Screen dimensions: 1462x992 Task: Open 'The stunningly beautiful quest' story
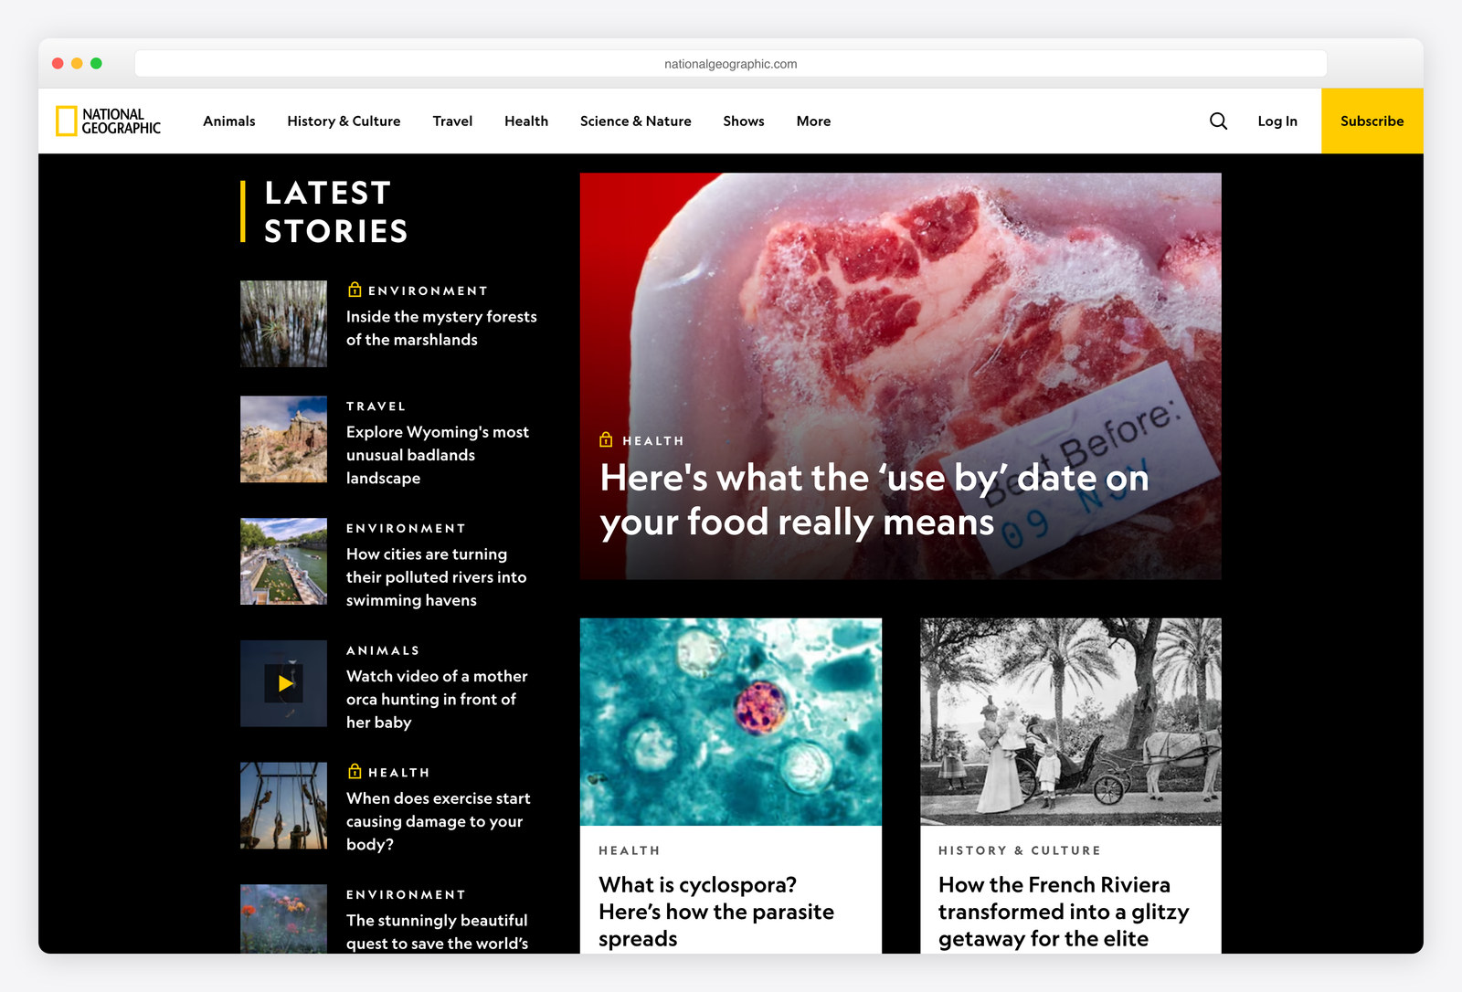click(437, 932)
